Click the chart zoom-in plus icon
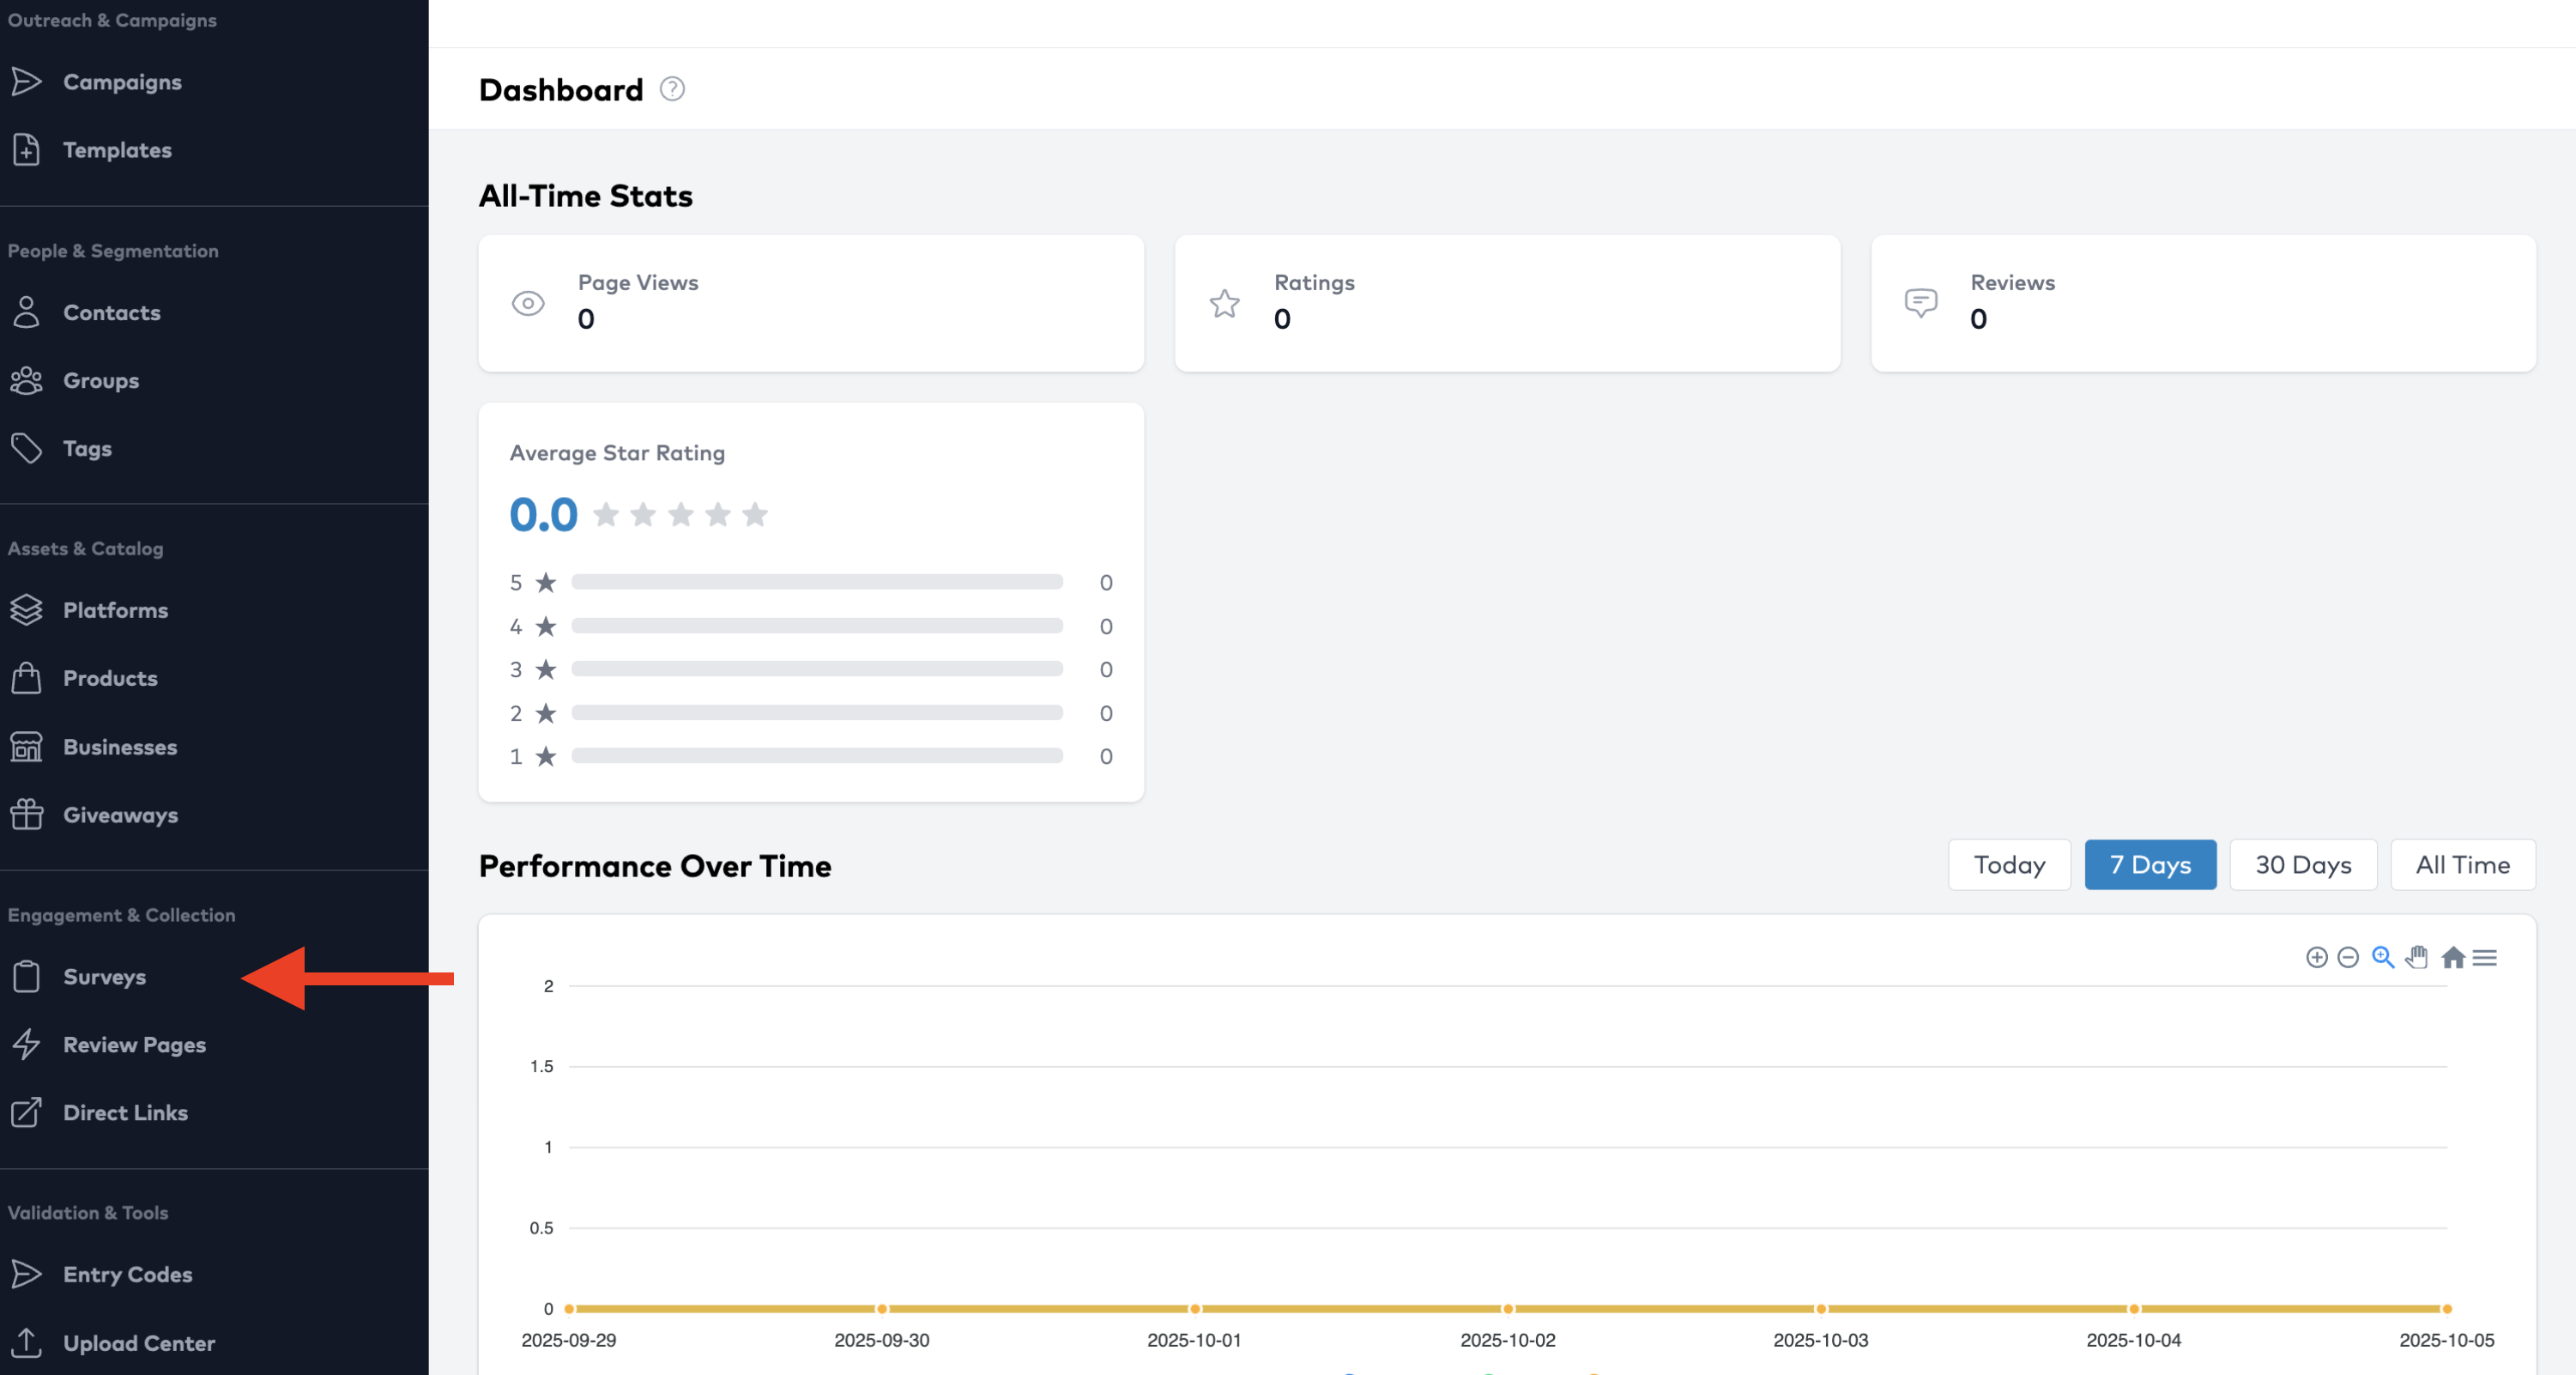Screen dimensions: 2576x1375 click(2316, 957)
